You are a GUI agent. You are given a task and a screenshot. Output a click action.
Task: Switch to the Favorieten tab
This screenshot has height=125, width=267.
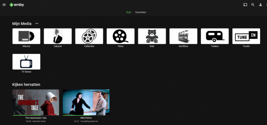[x=141, y=12]
